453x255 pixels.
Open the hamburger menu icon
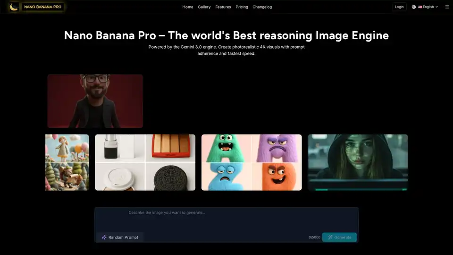click(x=447, y=7)
